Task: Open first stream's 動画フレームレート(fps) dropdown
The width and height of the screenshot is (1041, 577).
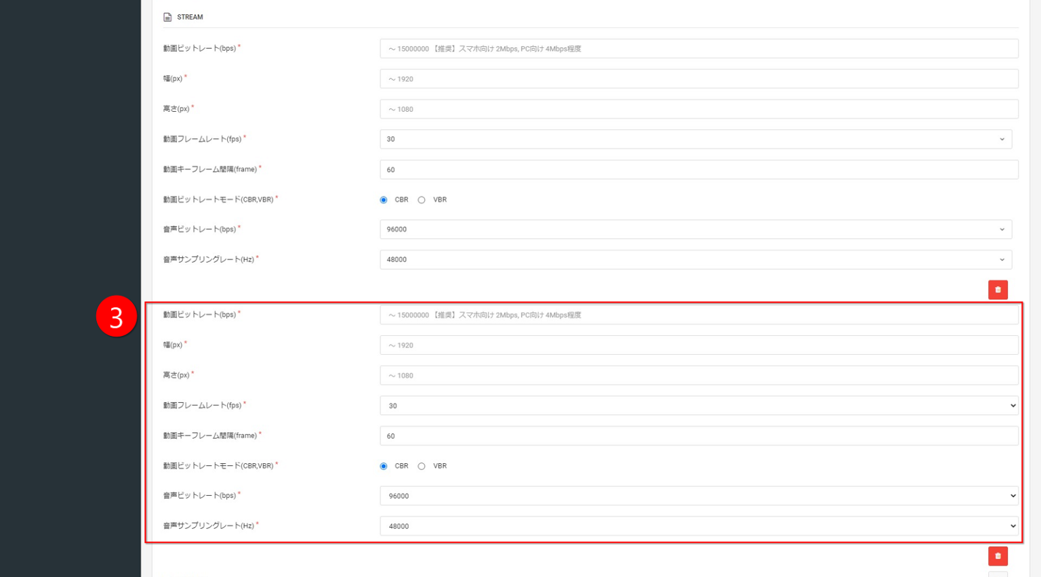Action: point(695,140)
